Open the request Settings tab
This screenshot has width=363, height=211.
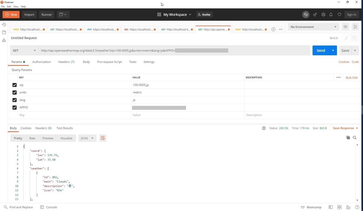(x=149, y=62)
